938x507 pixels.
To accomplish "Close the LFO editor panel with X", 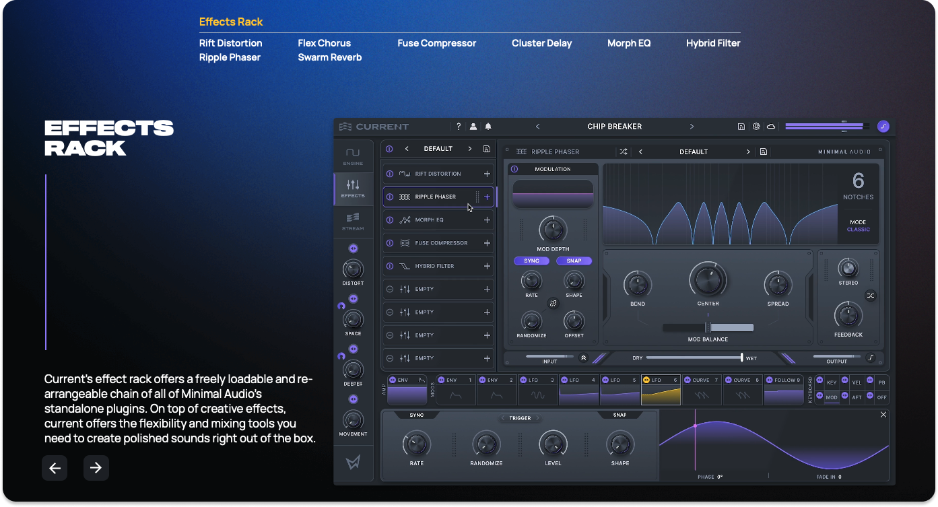I will pyautogui.click(x=883, y=415).
